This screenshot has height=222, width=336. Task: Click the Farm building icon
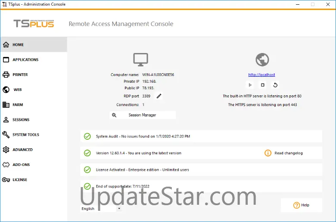pyautogui.click(x=6, y=105)
